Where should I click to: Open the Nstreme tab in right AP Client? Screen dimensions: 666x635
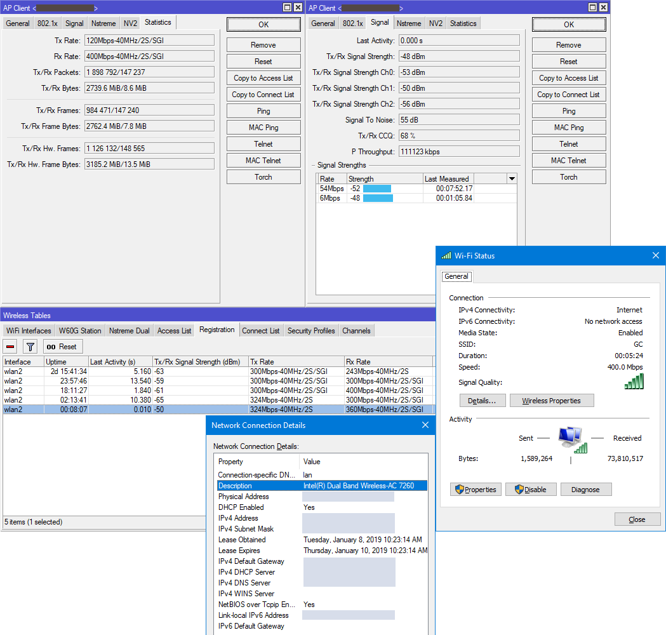tap(409, 23)
